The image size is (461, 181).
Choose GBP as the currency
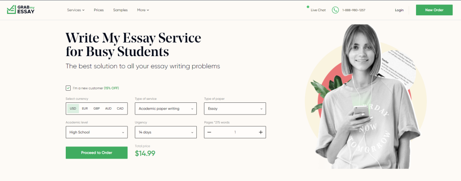(96, 109)
